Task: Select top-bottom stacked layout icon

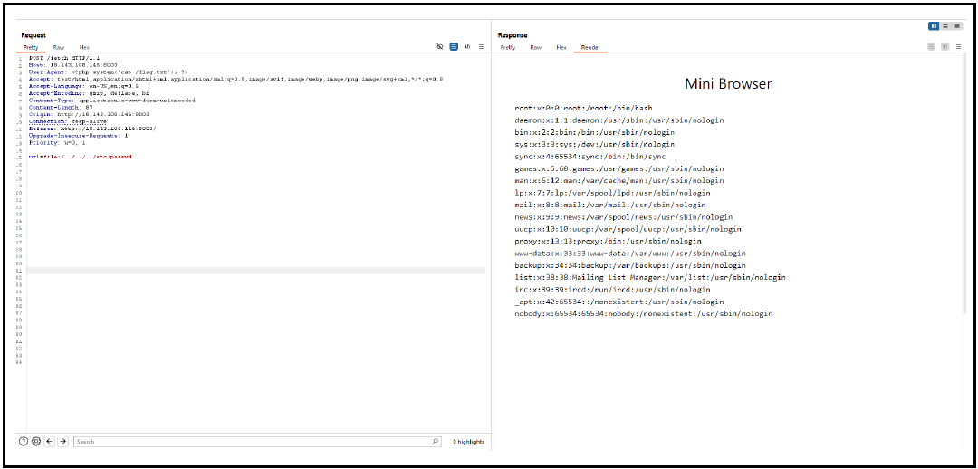Action: pyautogui.click(x=945, y=26)
